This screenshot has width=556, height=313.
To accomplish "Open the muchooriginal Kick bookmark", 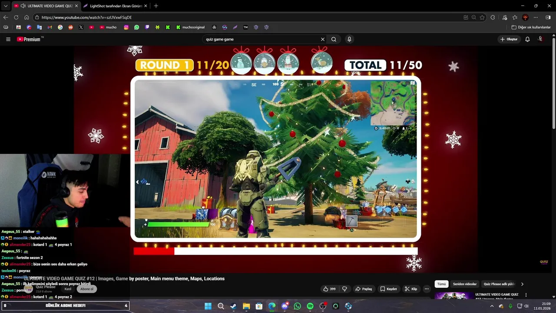I will point(190,27).
